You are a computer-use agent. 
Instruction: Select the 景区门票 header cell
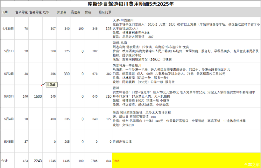pyautogui.click(x=105, y=12)
